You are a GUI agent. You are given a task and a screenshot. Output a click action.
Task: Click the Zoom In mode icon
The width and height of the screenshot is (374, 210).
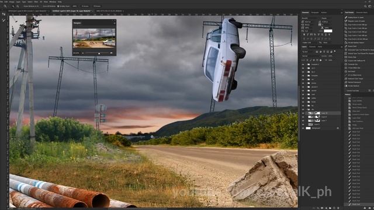click(13, 6)
